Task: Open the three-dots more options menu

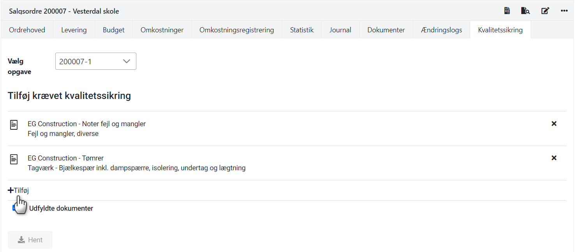Action: 564,11
